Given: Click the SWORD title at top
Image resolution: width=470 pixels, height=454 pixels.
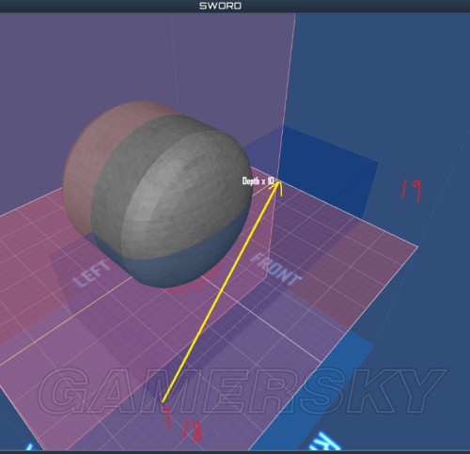Looking at the screenshot, I should coord(220,6).
